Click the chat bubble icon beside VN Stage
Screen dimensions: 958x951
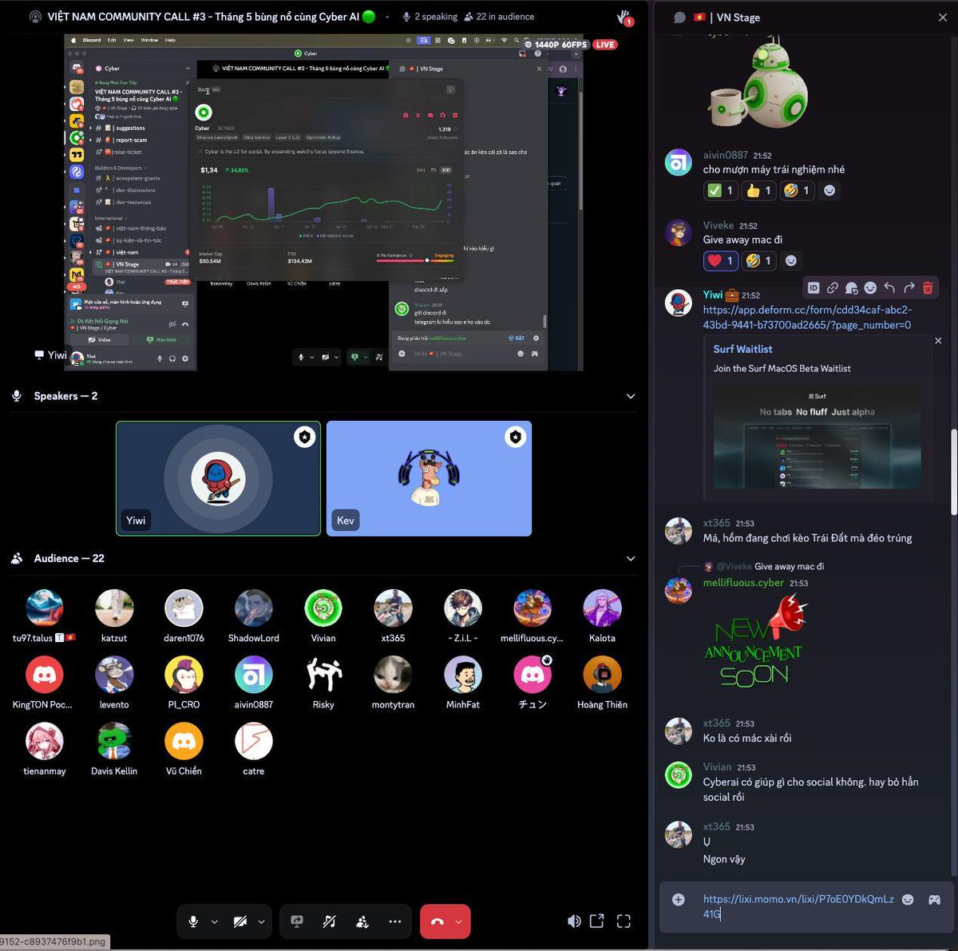point(679,17)
